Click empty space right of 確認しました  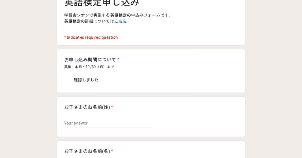point(164,80)
